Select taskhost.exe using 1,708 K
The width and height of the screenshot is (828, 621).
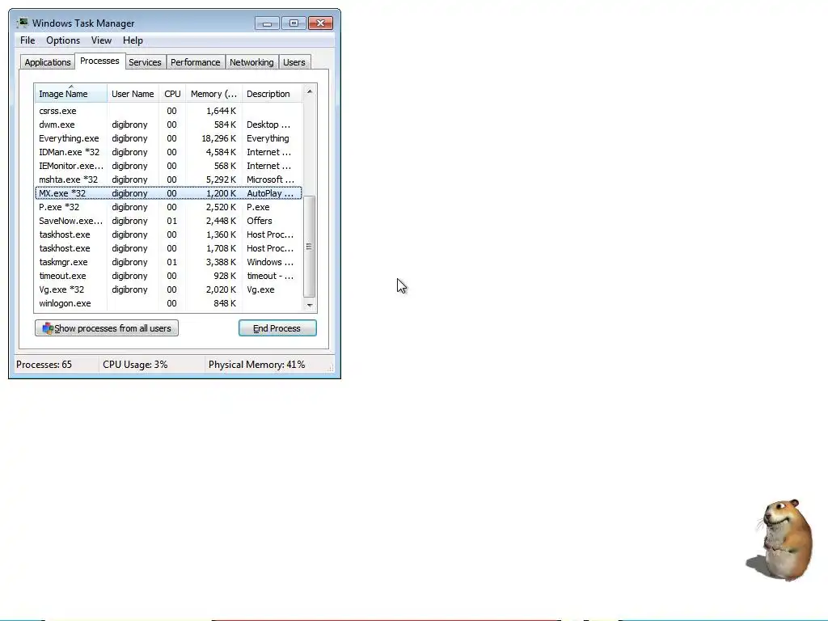tap(168, 248)
